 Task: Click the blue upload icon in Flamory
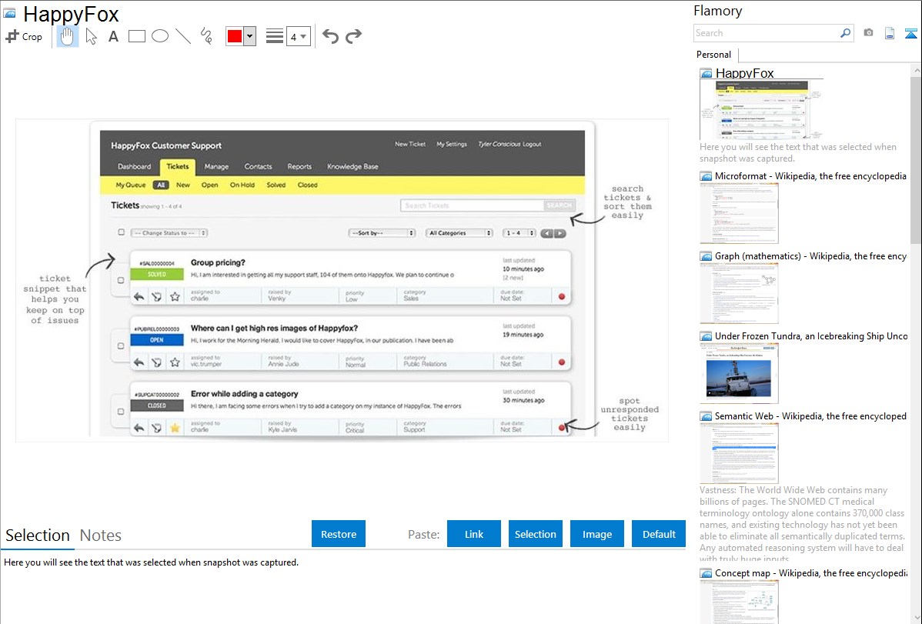tap(910, 33)
